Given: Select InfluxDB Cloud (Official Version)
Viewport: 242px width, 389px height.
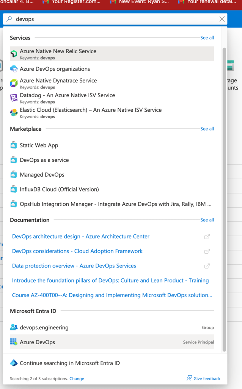Looking at the screenshot, I should 112,189.
